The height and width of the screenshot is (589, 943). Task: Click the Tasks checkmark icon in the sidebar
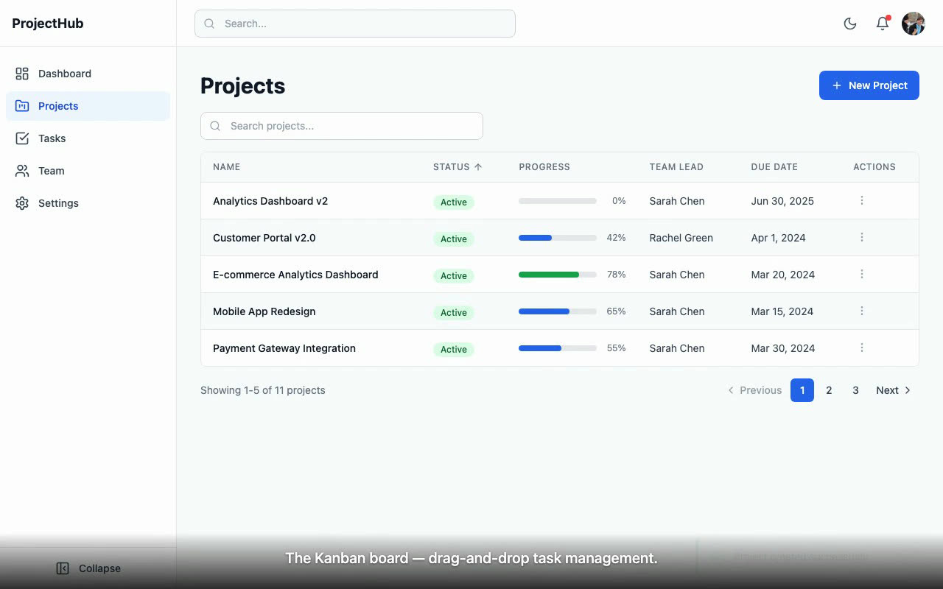point(22,138)
